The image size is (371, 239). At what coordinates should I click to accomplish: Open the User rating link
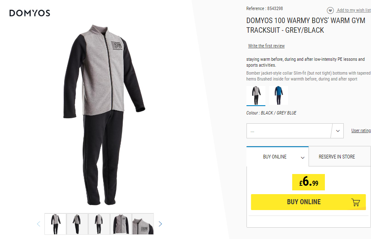click(361, 130)
